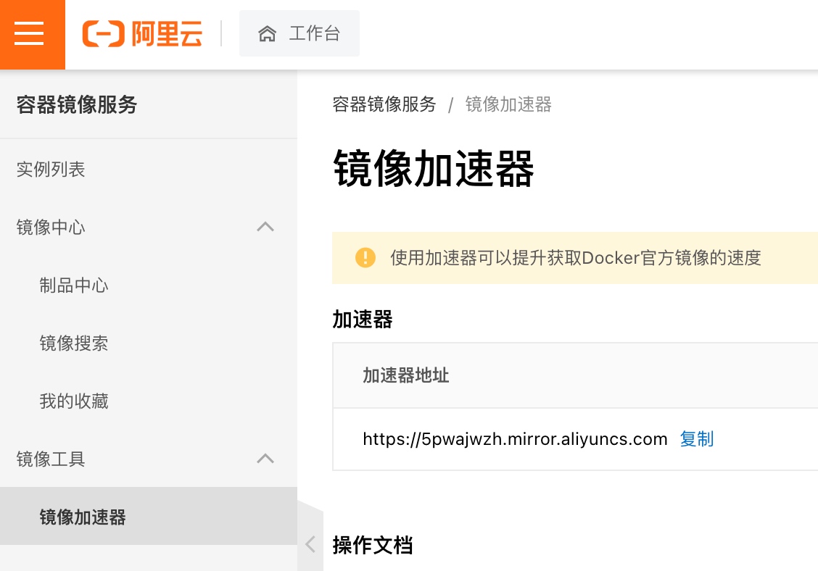Click the large 镜像加速器 page title
Image resolution: width=818 pixels, height=571 pixels.
click(x=434, y=168)
